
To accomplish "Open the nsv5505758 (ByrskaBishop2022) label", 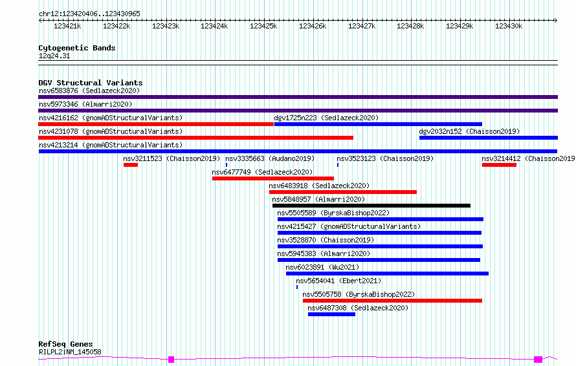I will coord(359,294).
